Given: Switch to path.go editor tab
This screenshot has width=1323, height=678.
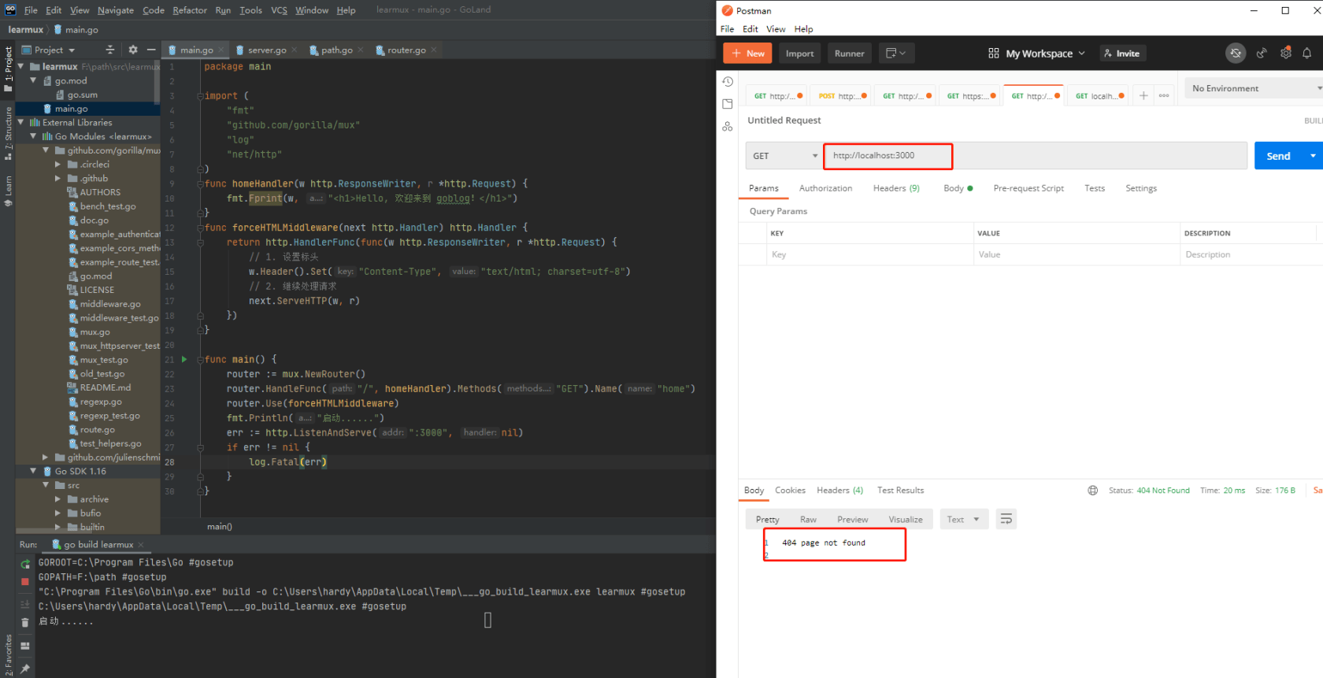Looking at the screenshot, I should (x=336, y=50).
